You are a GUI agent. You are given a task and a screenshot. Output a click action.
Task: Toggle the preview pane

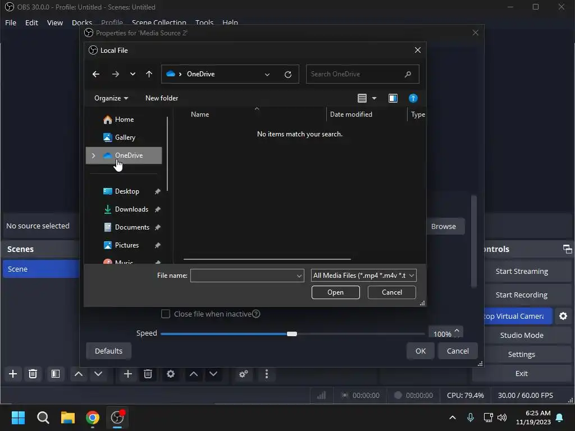coord(393,98)
